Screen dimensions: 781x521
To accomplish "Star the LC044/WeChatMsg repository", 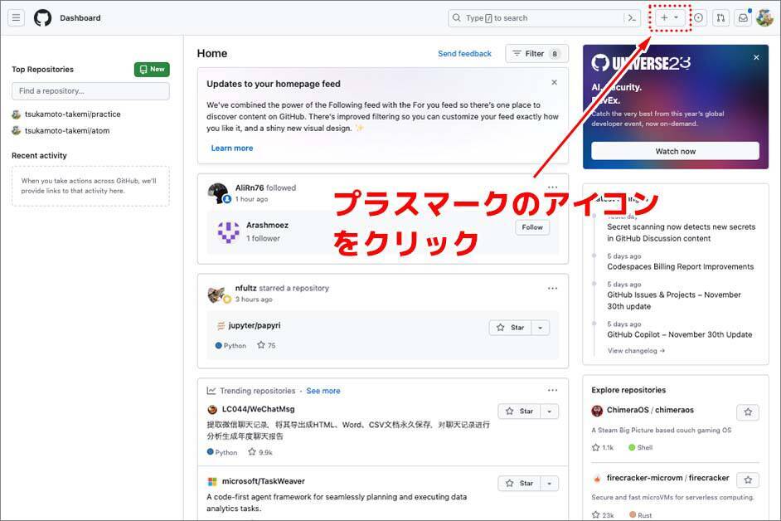I will point(520,411).
